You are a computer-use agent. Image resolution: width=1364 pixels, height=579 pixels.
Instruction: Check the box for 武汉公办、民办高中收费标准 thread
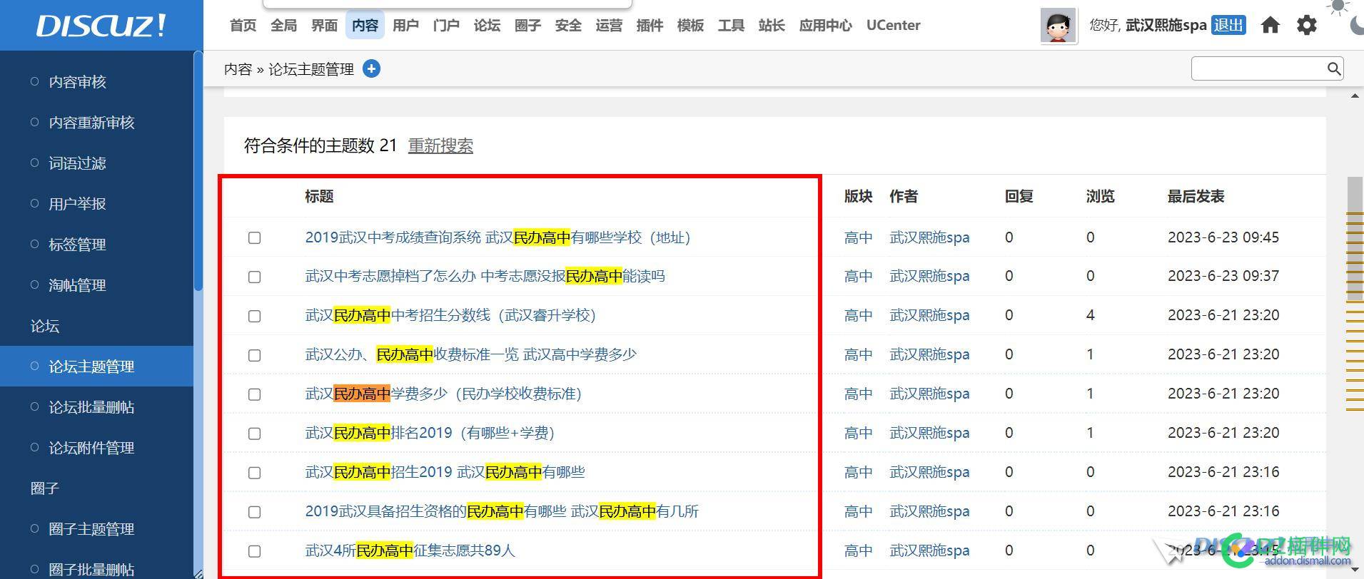pos(254,355)
